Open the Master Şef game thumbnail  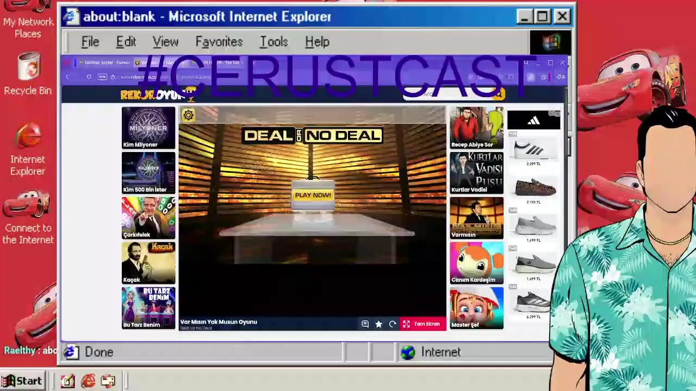click(x=476, y=308)
